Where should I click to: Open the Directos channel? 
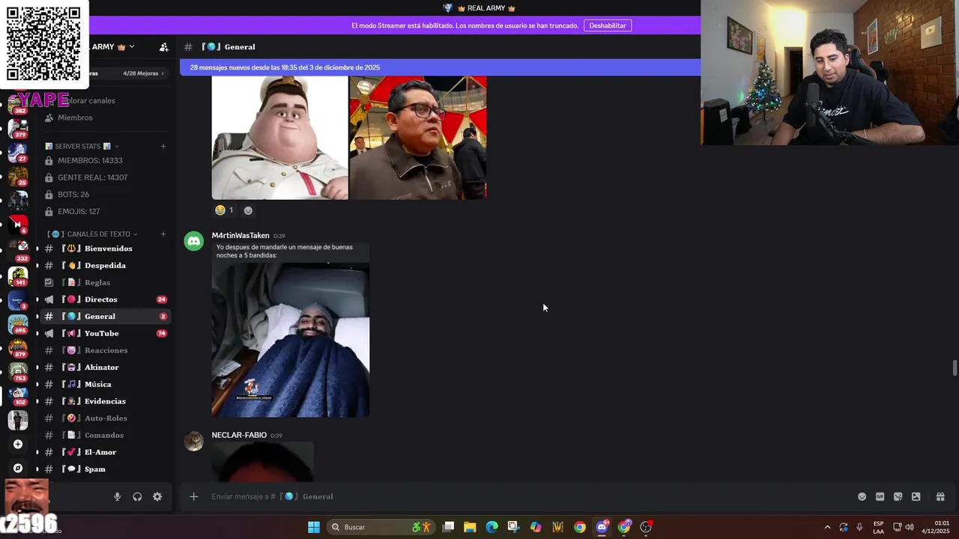point(106,299)
